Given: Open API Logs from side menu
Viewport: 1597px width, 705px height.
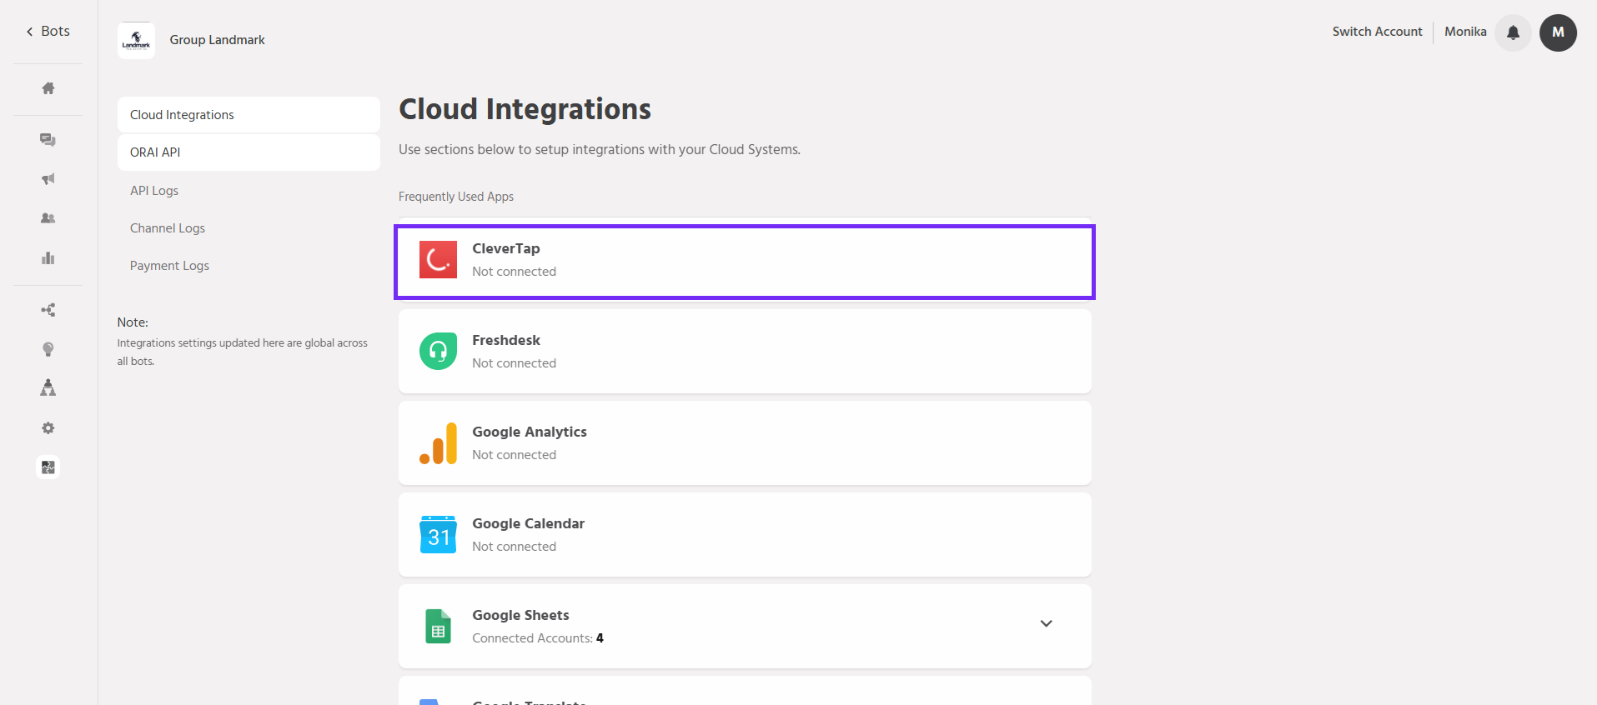Looking at the screenshot, I should [154, 191].
